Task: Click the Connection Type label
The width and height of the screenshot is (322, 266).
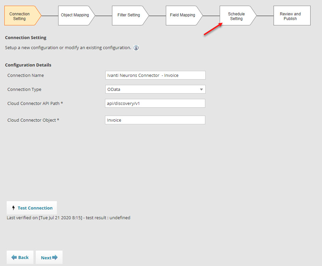Action: pos(24,90)
